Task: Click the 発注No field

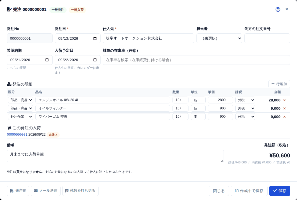Action: [x=30, y=38]
